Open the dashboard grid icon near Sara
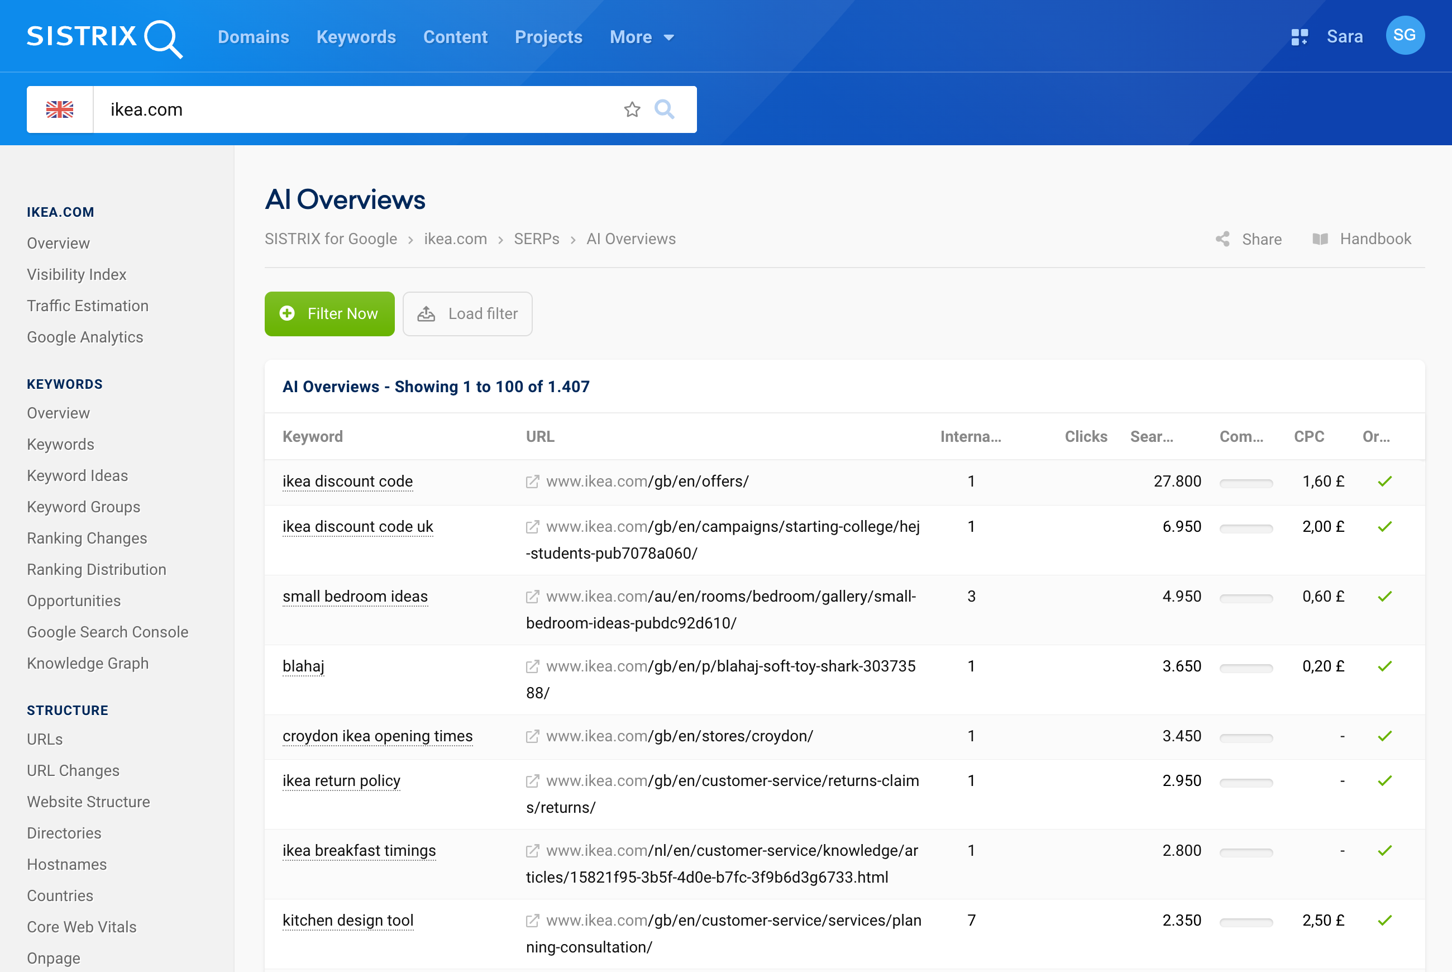 [x=1299, y=37]
